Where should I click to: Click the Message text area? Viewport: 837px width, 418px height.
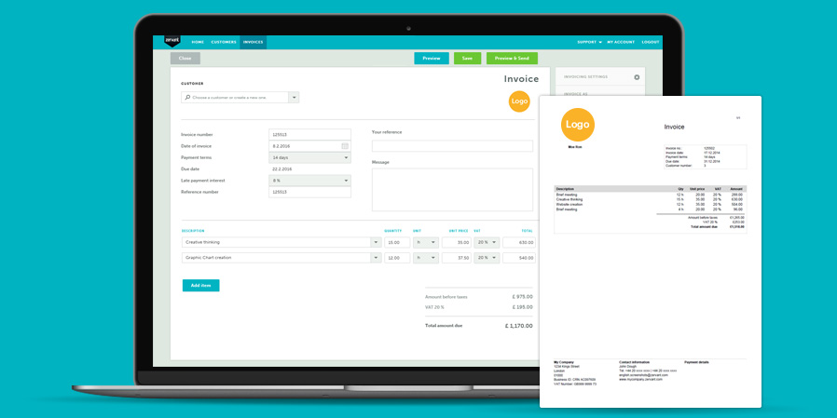tap(452, 190)
